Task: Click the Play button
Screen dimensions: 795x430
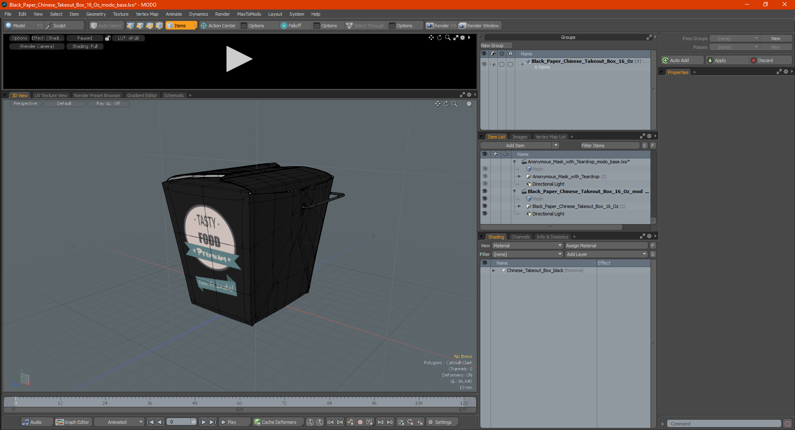Action: pyautogui.click(x=235, y=422)
